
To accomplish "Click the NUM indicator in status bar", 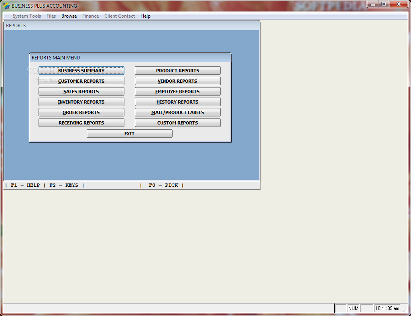I will click(353, 308).
